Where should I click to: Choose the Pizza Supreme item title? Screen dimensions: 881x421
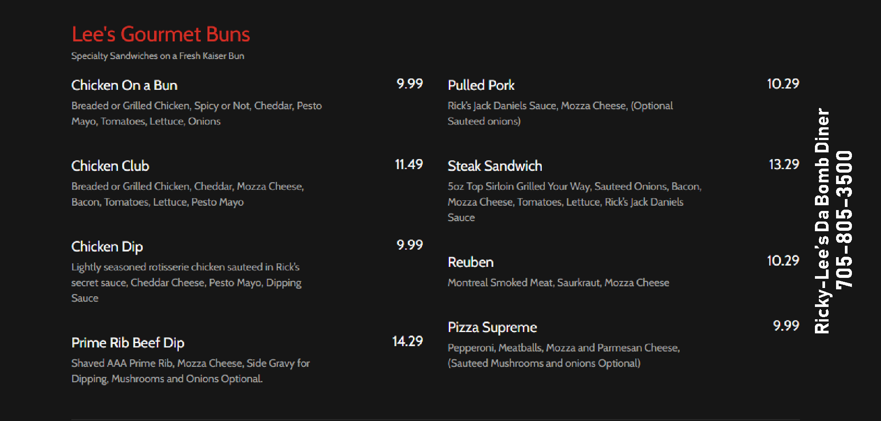coord(492,327)
